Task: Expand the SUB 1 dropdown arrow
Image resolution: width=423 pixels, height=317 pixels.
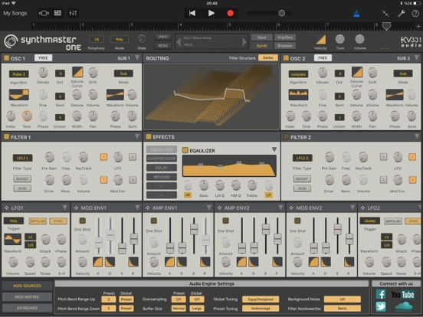Action: click(x=137, y=57)
